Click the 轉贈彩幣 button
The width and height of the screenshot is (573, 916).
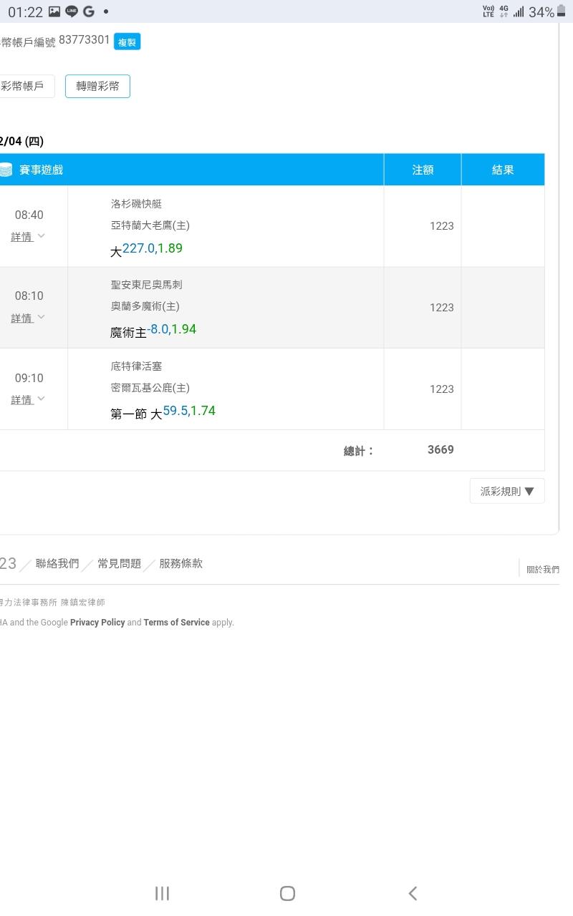(97, 86)
